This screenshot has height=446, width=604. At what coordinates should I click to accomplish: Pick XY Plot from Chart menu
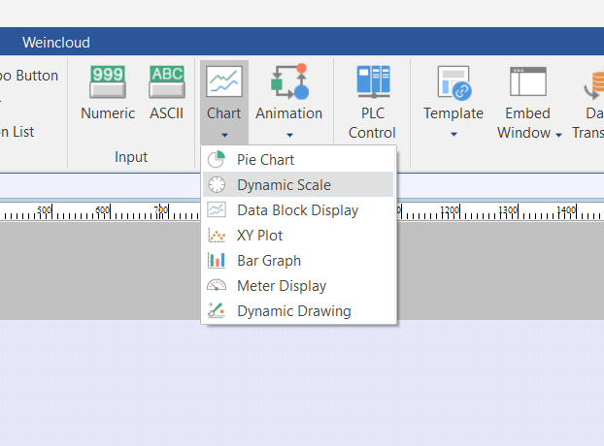click(x=259, y=236)
